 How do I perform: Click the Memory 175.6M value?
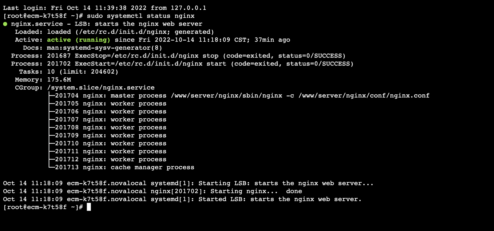[x=59, y=80]
